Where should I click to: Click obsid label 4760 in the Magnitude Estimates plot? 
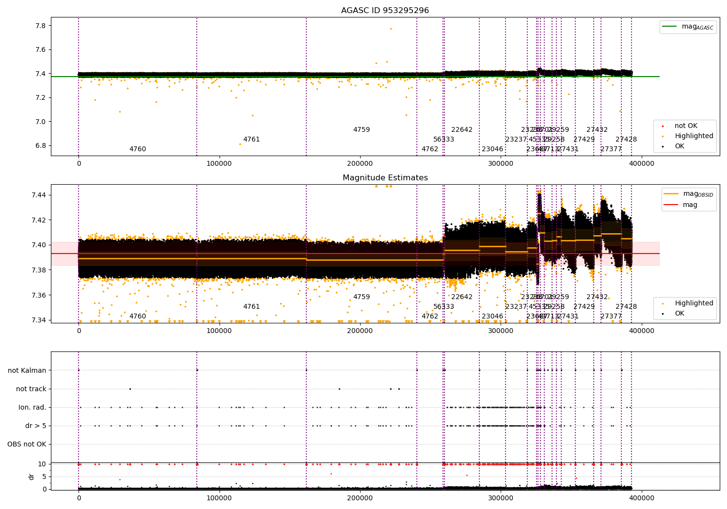point(138,317)
